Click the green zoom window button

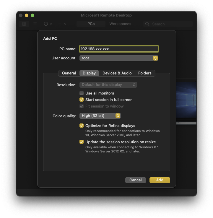32,15
